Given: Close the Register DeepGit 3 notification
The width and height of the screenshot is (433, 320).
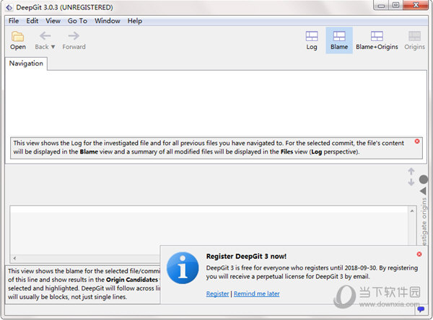Looking at the screenshot, I should 419,254.
